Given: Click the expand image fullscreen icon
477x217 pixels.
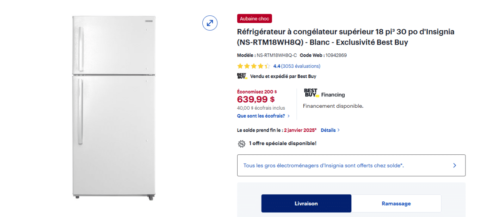Looking at the screenshot, I should (x=210, y=23).
